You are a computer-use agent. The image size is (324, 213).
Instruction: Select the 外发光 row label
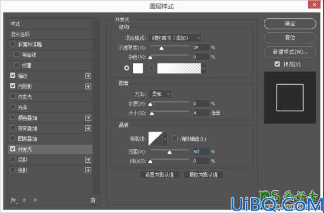(x=25, y=149)
